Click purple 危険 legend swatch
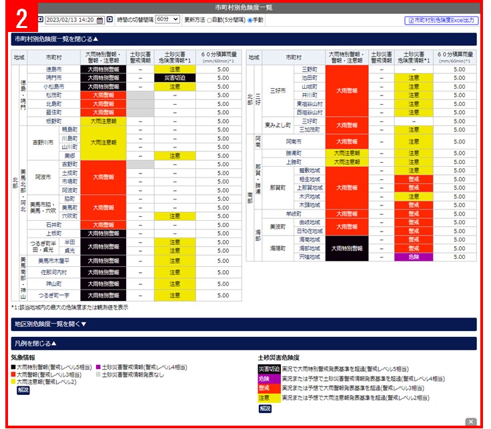The width and height of the screenshot is (491, 429). click(x=269, y=379)
